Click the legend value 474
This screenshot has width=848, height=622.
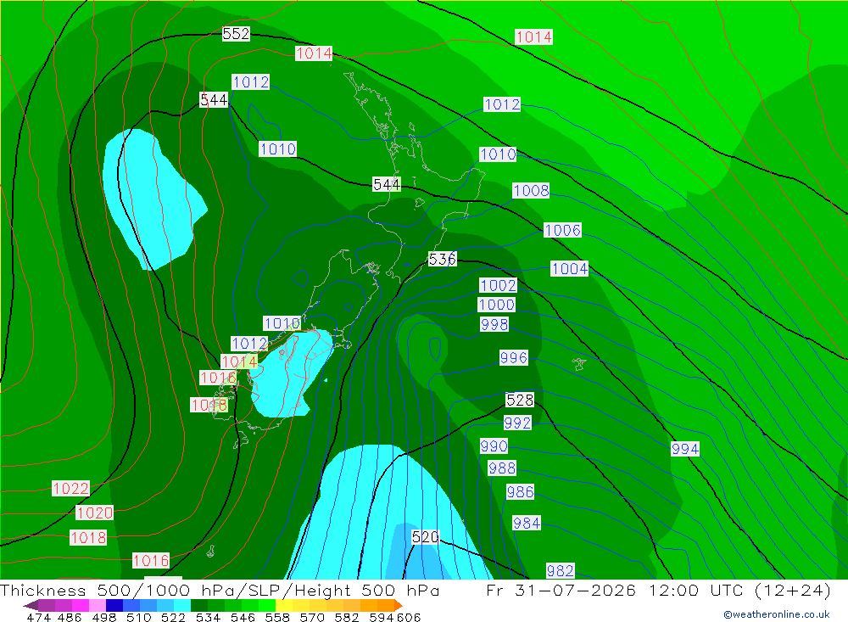pos(38,617)
